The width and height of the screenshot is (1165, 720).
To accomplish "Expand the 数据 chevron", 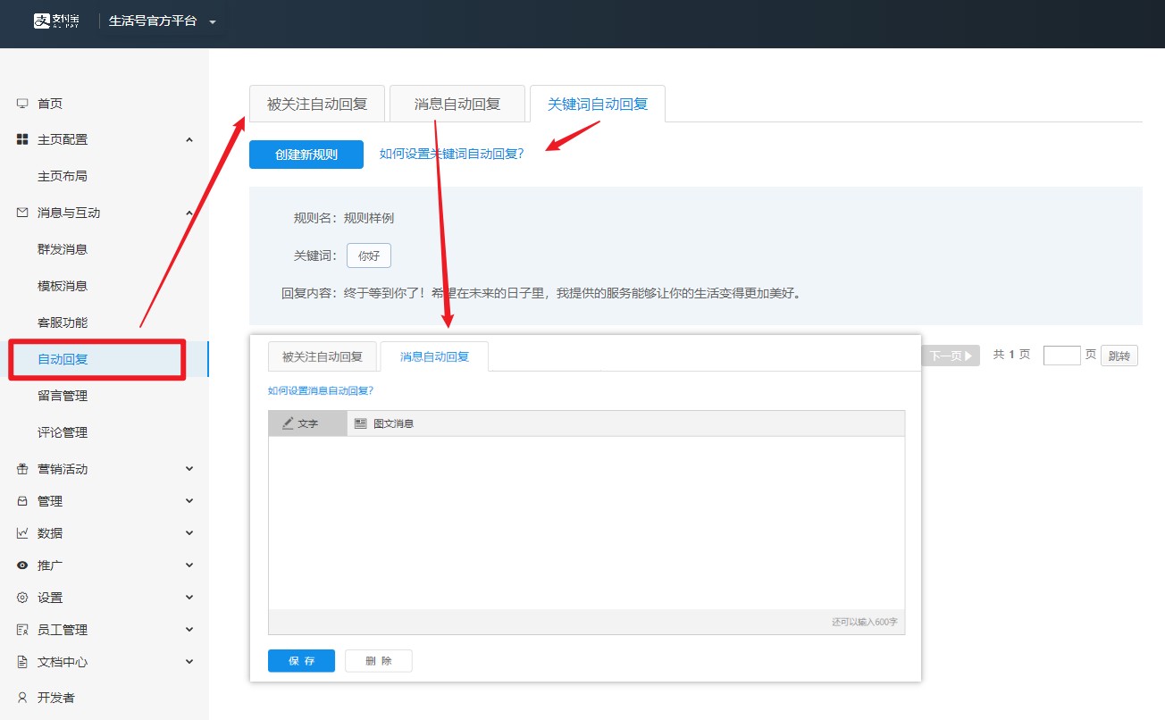I will click(189, 533).
